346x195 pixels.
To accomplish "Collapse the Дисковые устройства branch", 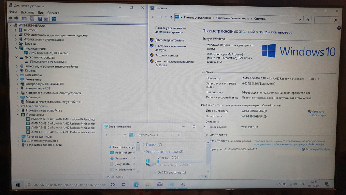I will [16, 57].
